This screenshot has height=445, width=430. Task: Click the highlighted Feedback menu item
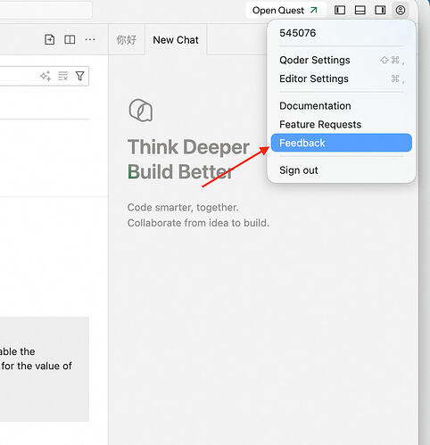(342, 143)
